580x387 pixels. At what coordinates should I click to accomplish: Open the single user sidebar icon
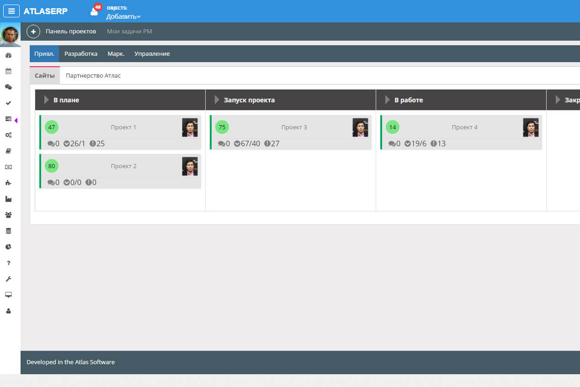8,311
